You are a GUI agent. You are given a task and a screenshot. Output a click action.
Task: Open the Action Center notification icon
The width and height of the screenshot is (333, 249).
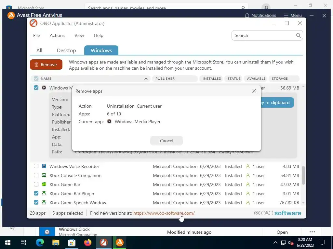[322, 243]
